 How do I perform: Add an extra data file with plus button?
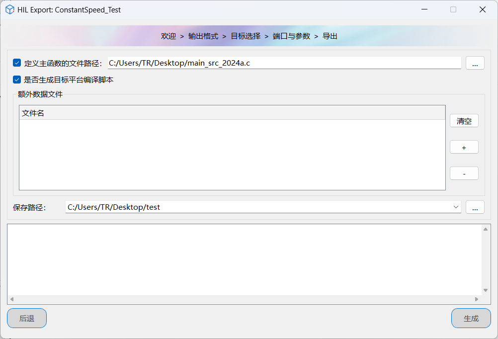464,147
